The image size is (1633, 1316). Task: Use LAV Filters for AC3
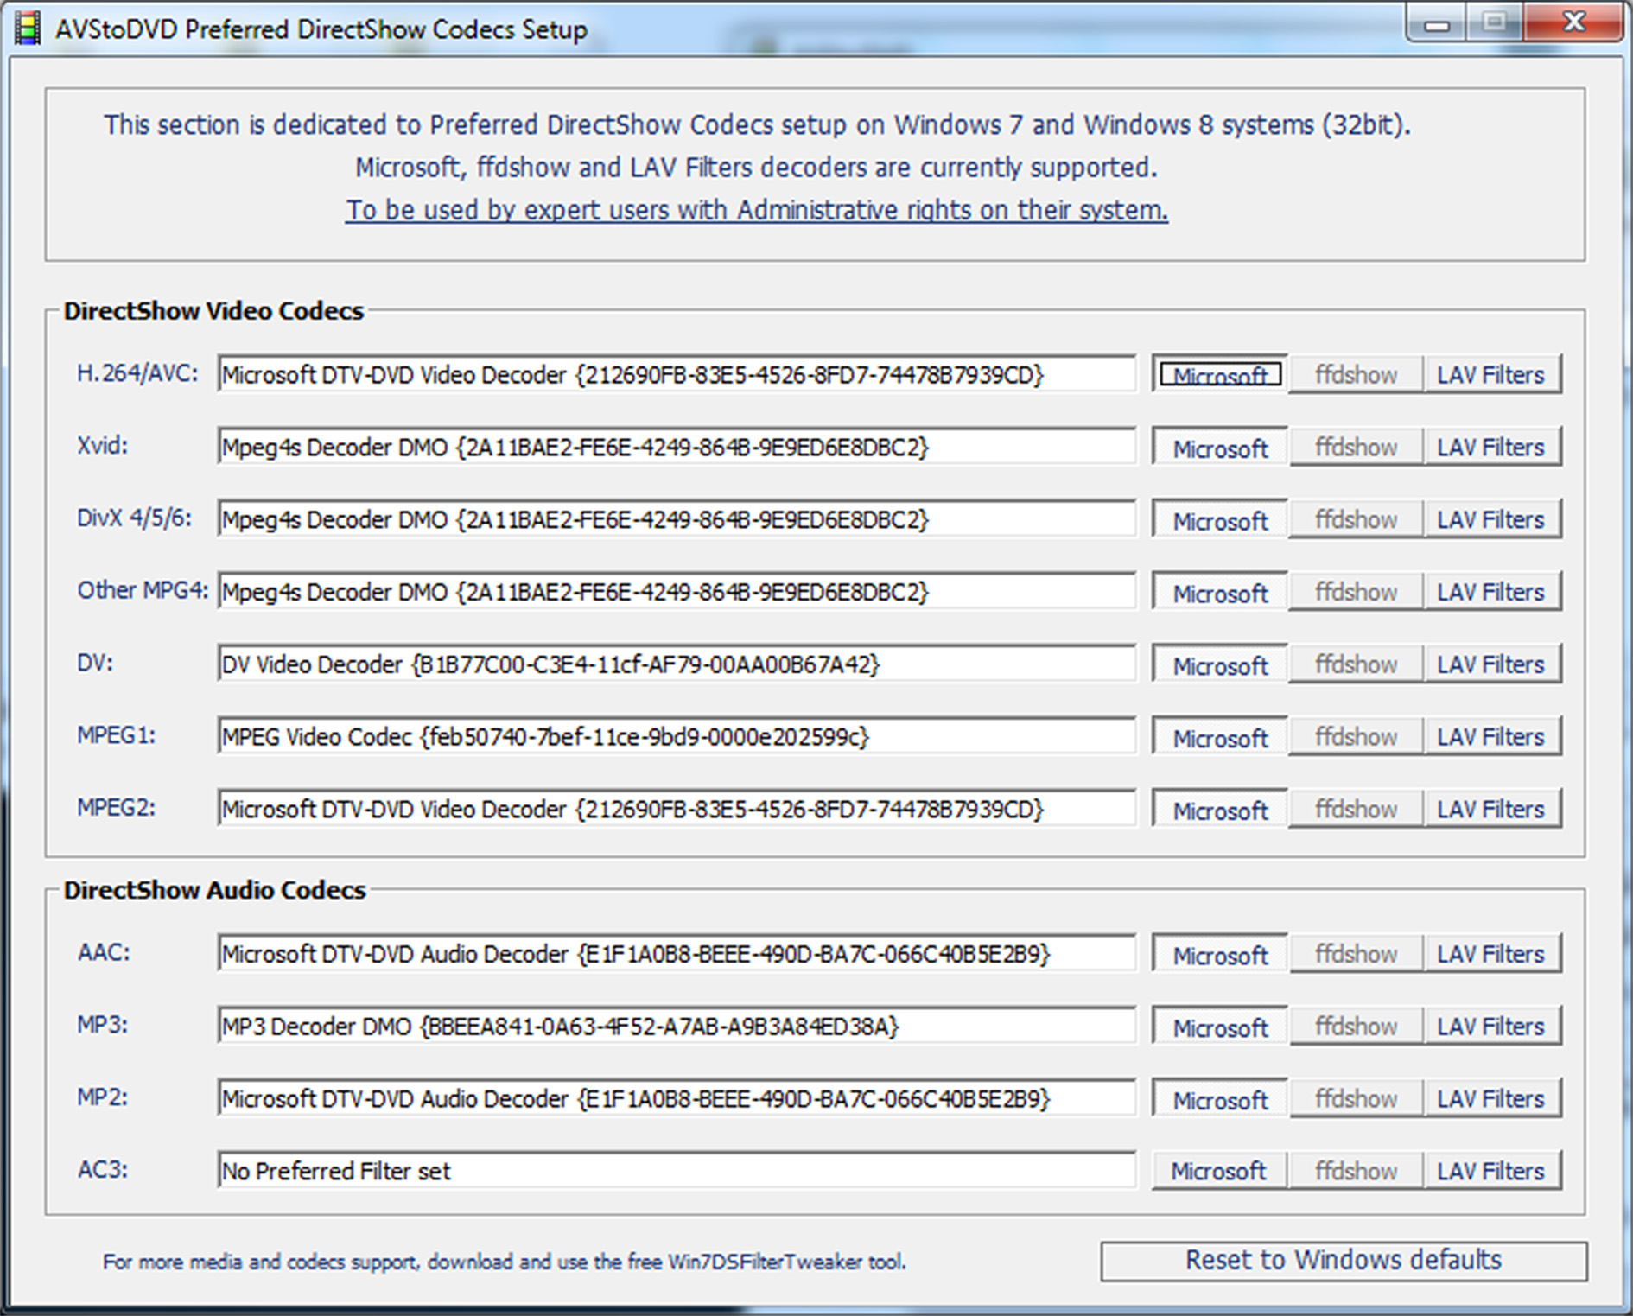[x=1491, y=1171]
